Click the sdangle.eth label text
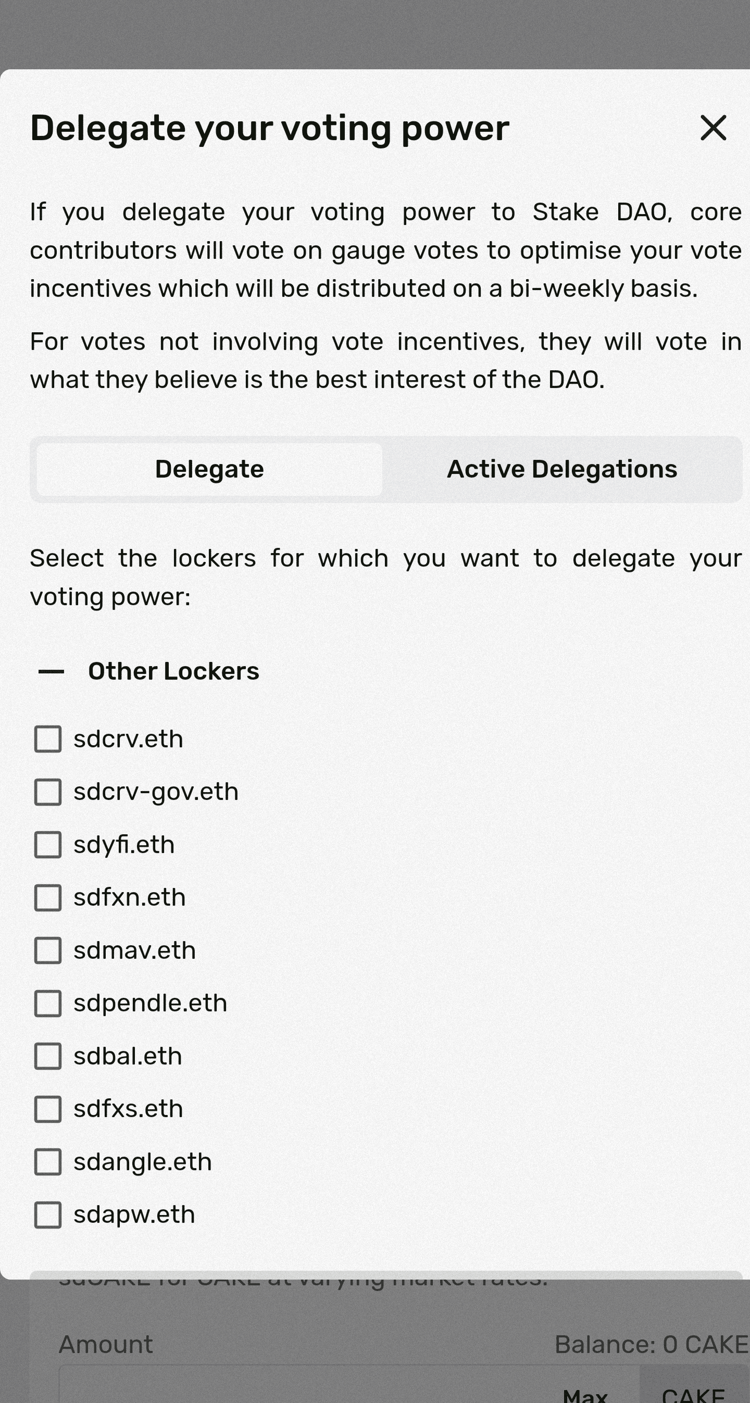750x1403 pixels. click(x=143, y=1162)
